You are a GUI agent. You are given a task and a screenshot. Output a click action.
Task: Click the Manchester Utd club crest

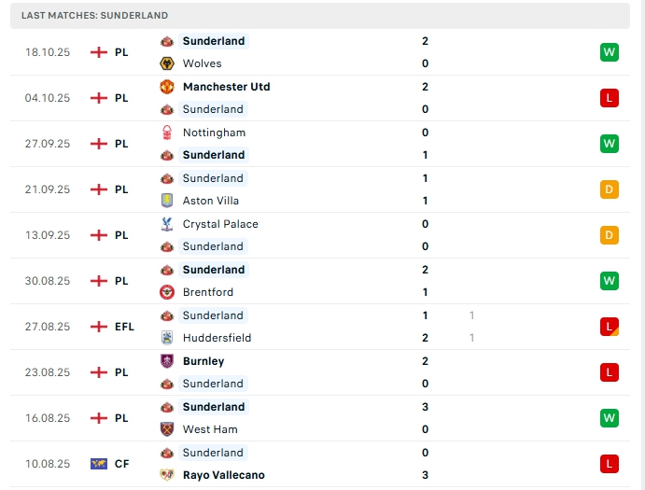[167, 87]
